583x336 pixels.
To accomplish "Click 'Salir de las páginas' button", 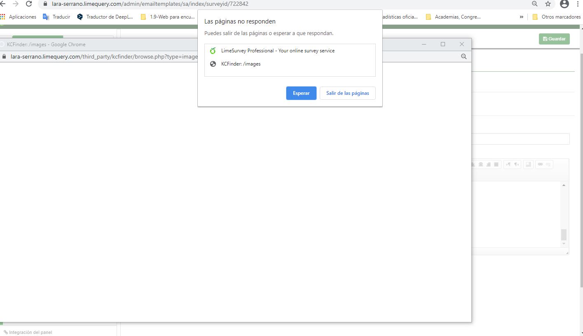I will pyautogui.click(x=347, y=93).
